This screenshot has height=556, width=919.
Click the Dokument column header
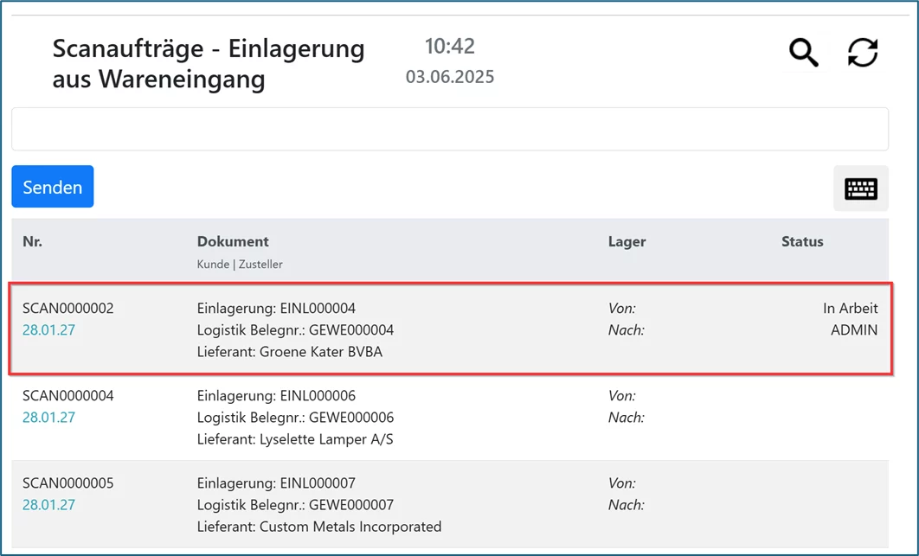[x=233, y=242]
